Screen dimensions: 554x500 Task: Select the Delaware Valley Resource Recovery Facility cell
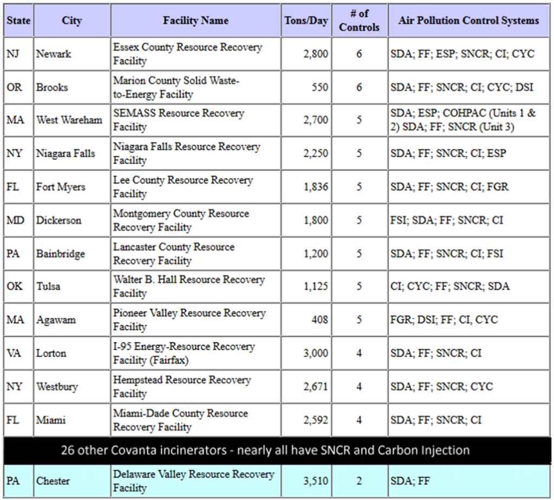tap(193, 481)
